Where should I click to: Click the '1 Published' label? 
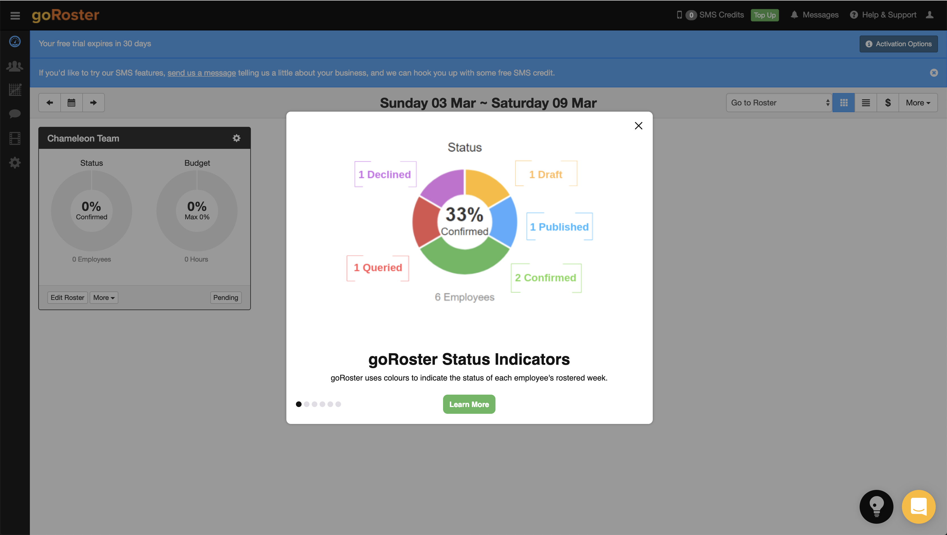559,227
